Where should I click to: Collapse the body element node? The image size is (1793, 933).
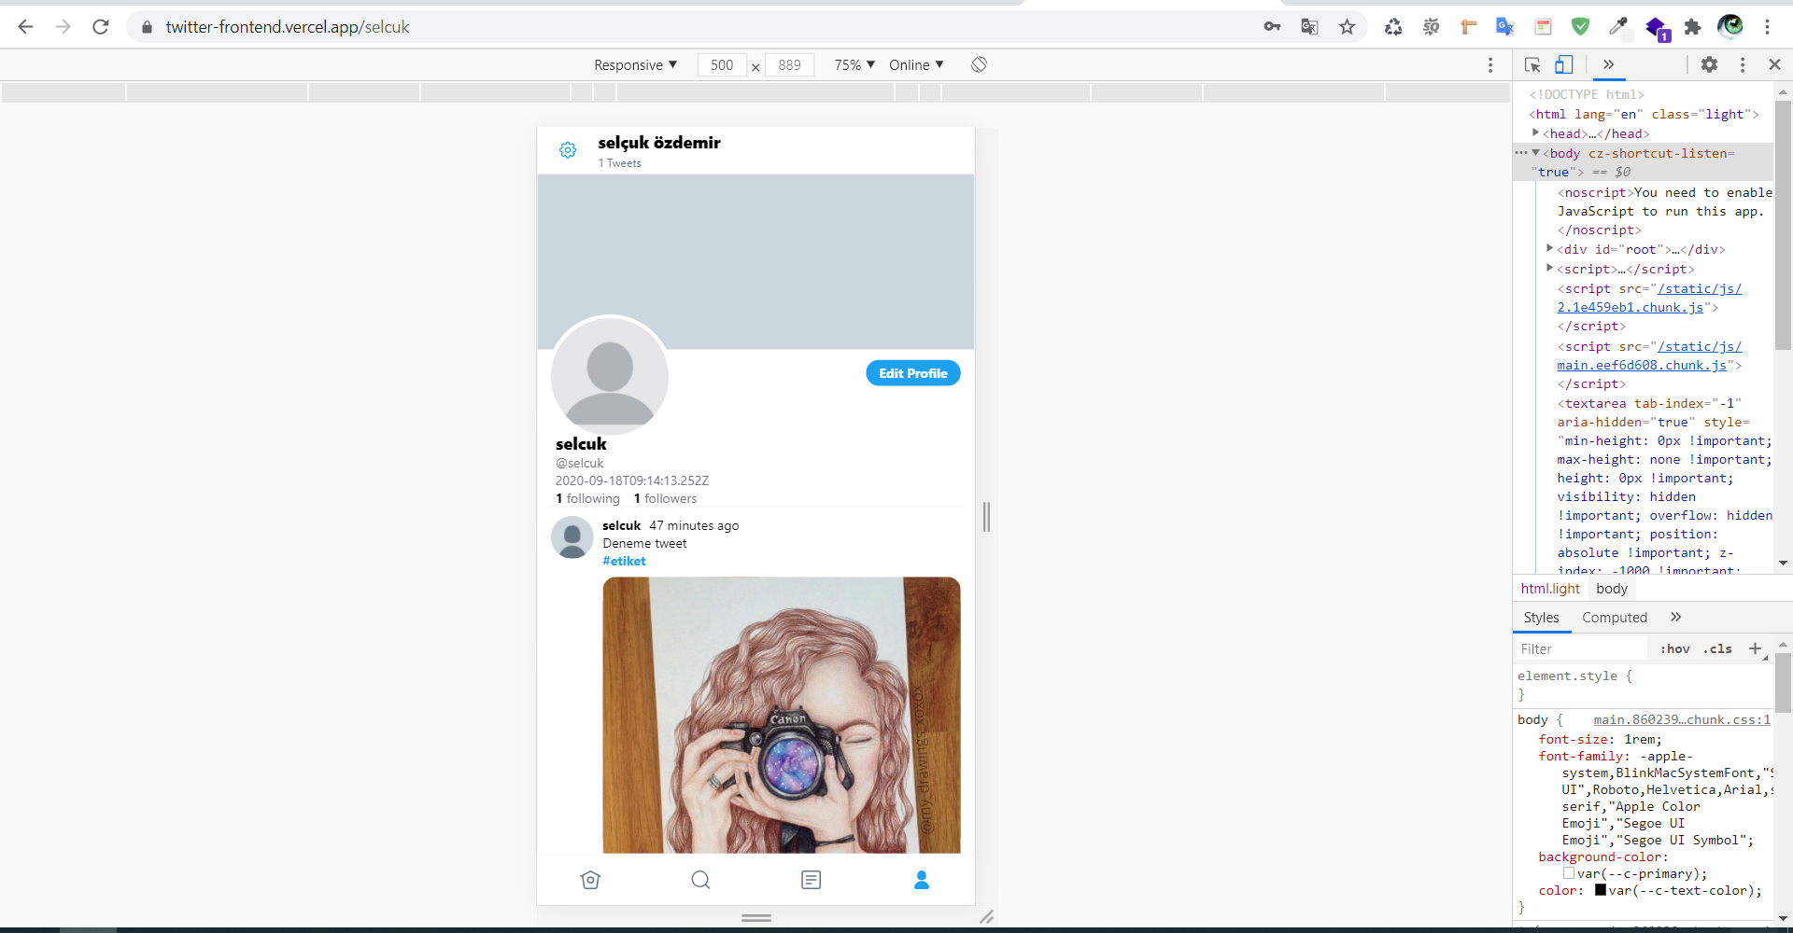[1535, 152]
